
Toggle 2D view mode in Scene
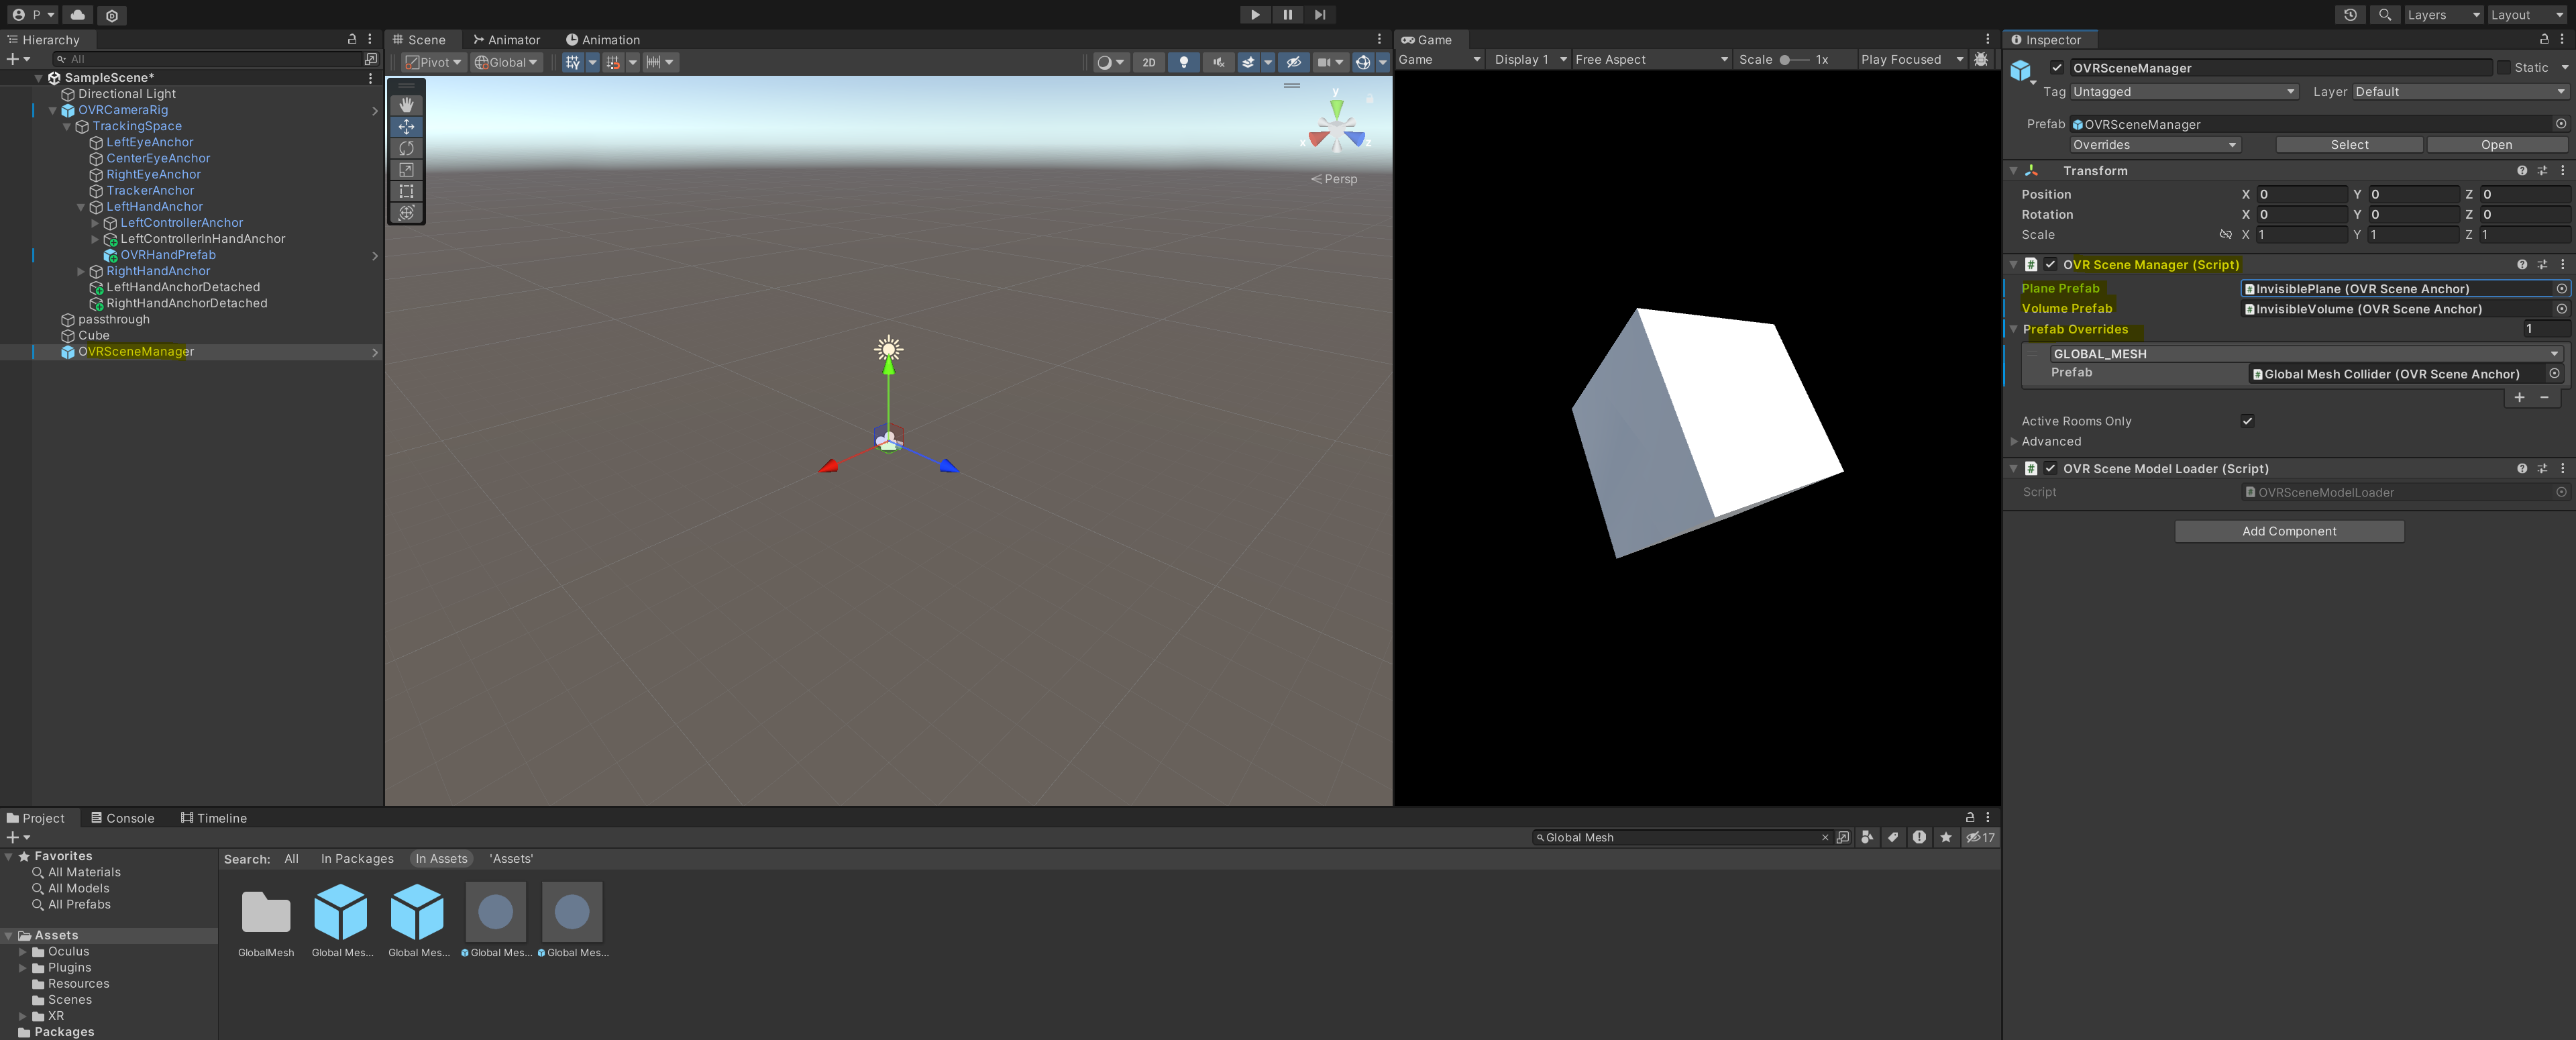(x=1148, y=62)
